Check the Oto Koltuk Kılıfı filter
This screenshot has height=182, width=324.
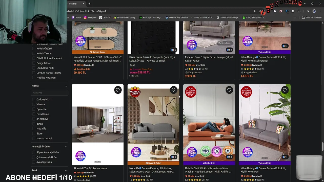tap(33, 68)
